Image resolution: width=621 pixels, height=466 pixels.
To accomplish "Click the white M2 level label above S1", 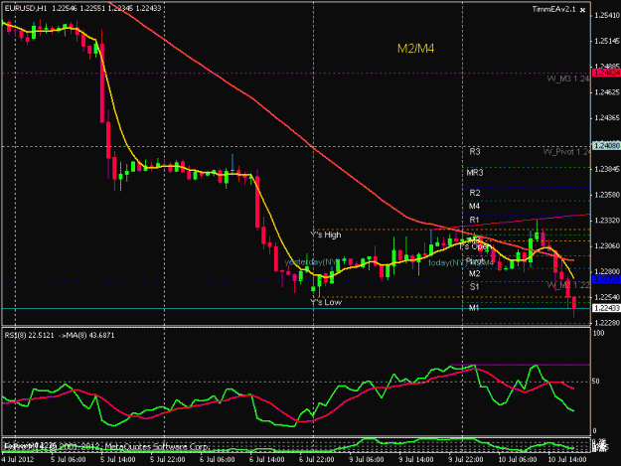I will [x=474, y=273].
